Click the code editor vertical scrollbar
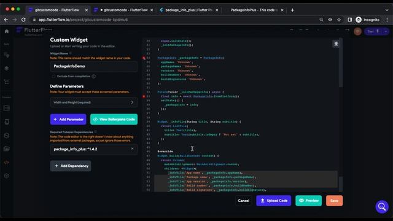 pos(341,63)
